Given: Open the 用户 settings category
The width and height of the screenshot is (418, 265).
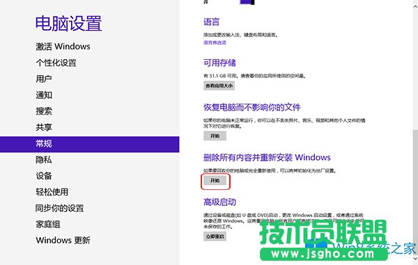Looking at the screenshot, I should [44, 79].
